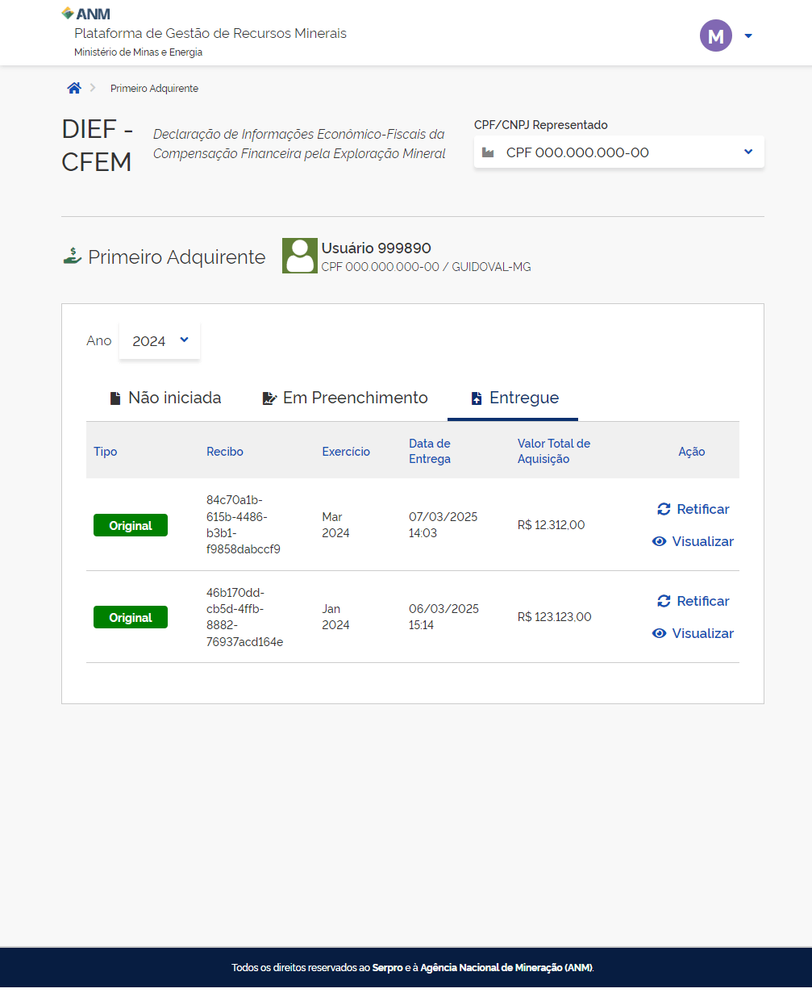
Task: Click the refresh icon for Mar 2024 Retificar
Action: pyautogui.click(x=664, y=509)
